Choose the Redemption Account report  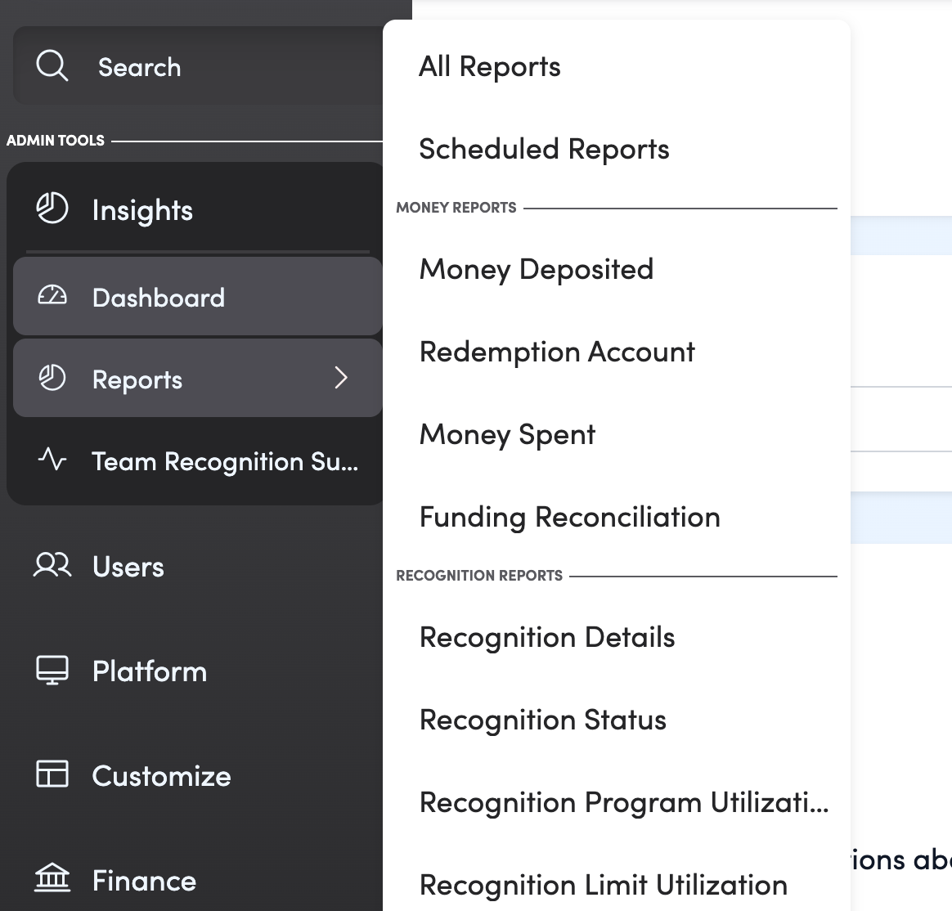click(556, 352)
